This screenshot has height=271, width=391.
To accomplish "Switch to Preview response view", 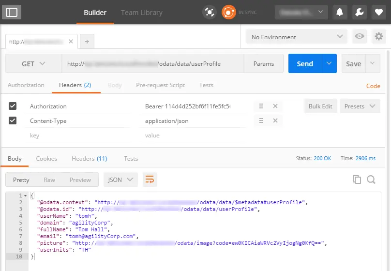I will coord(80,180).
